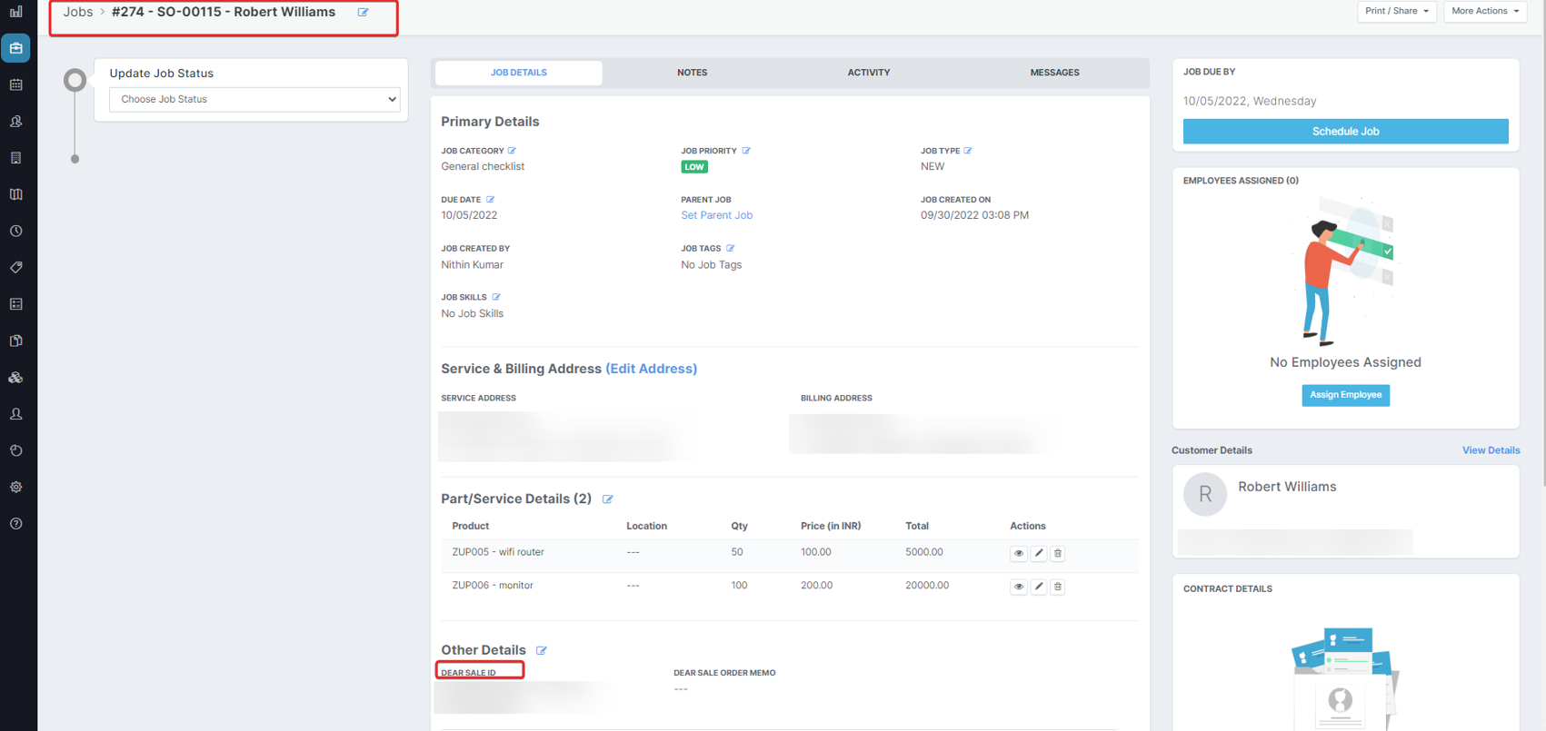Viewport: 1546px width, 731px height.
Task: Open the calendar icon in sidebar
Action: [x=16, y=84]
